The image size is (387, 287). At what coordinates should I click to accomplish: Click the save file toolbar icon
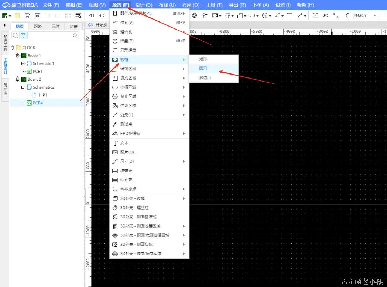point(27,15)
